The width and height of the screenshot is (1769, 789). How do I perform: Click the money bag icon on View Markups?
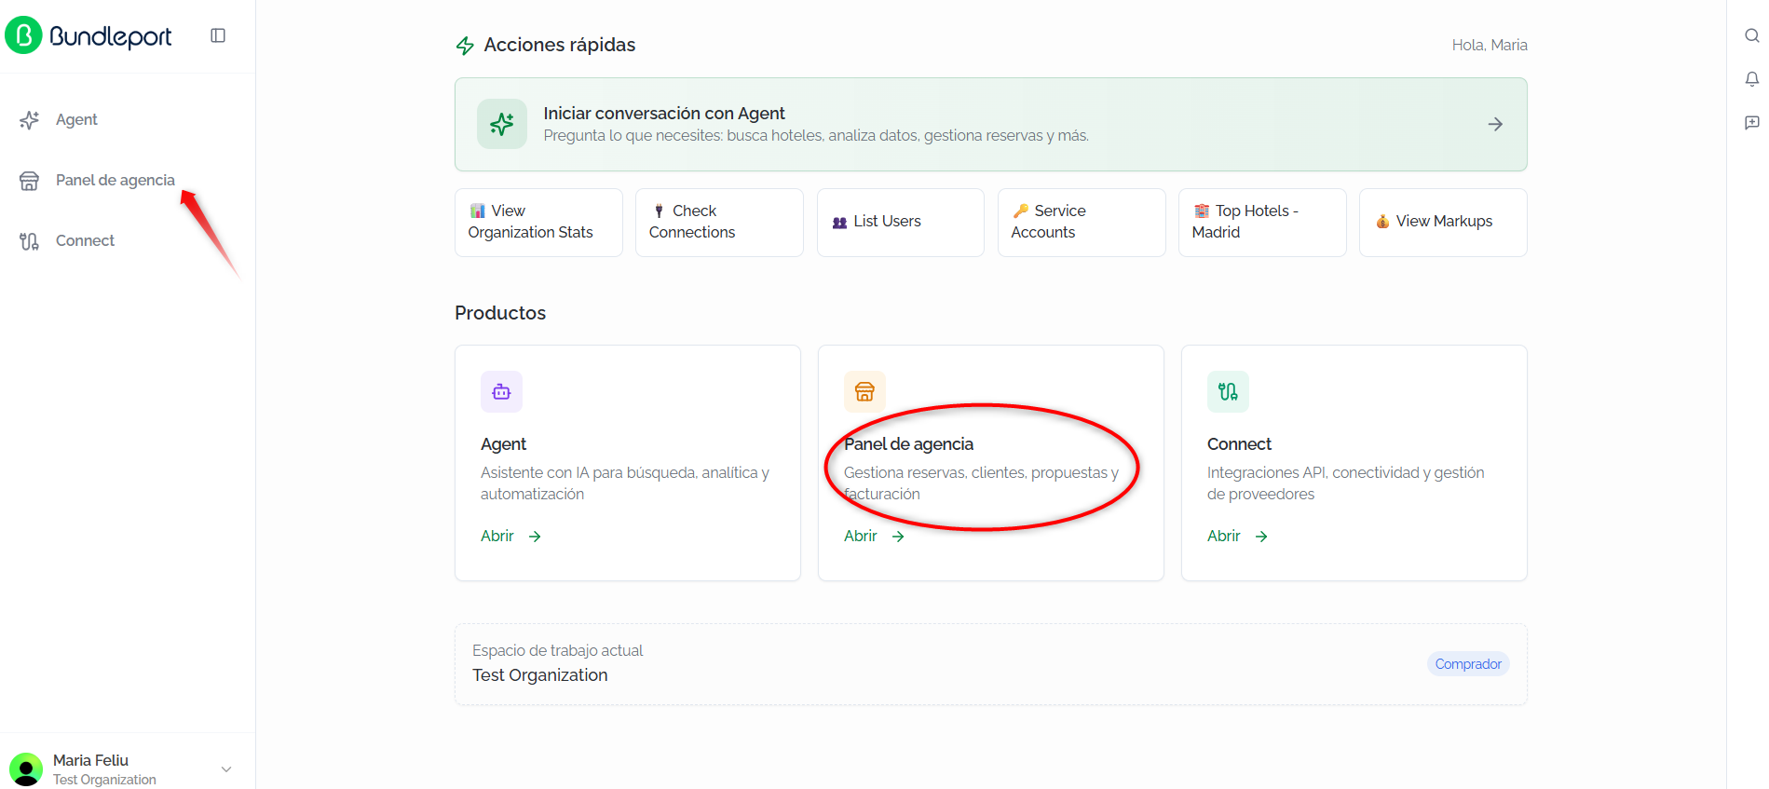click(1382, 222)
